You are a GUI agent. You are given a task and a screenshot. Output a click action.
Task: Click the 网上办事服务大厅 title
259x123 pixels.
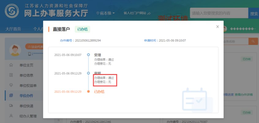tap(56, 13)
